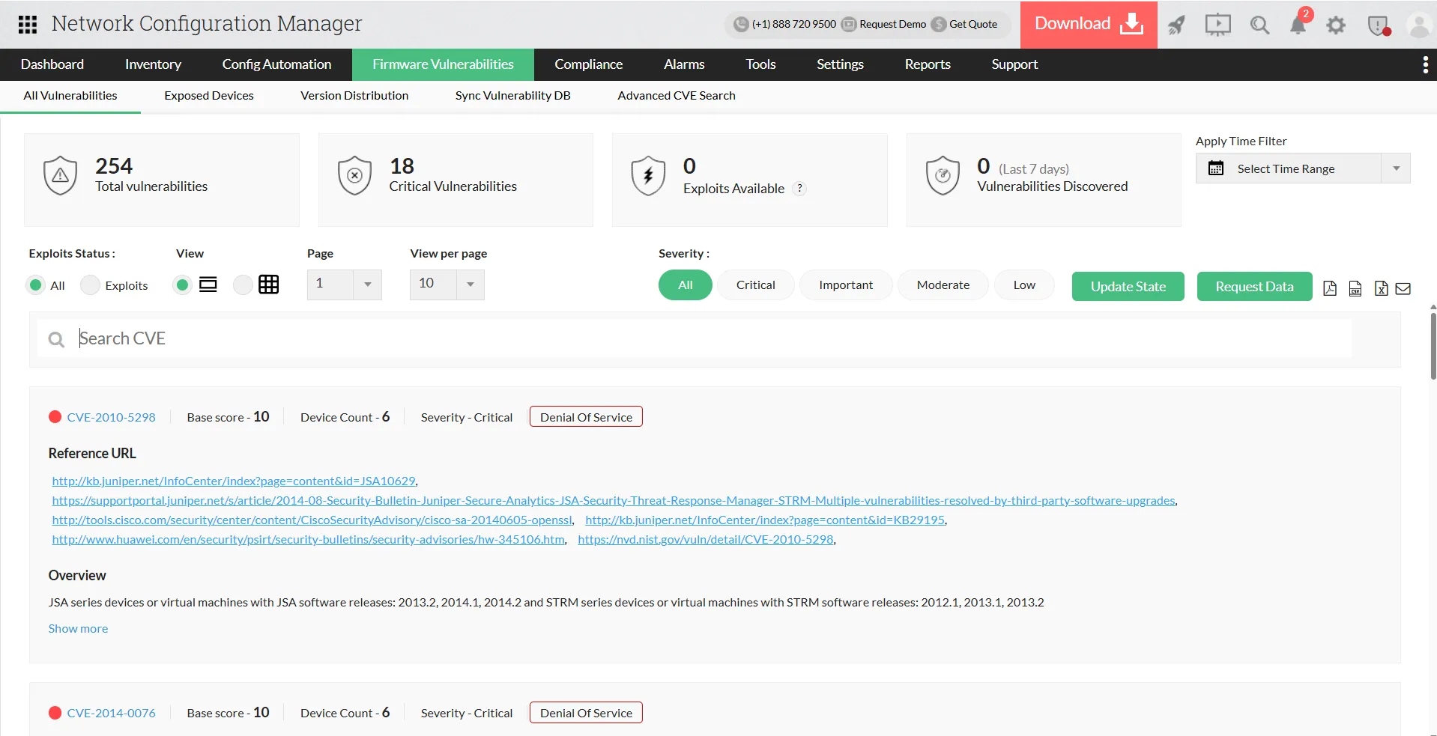The image size is (1437, 736).
Task: Click the calendar icon in time filter
Action: click(x=1216, y=168)
